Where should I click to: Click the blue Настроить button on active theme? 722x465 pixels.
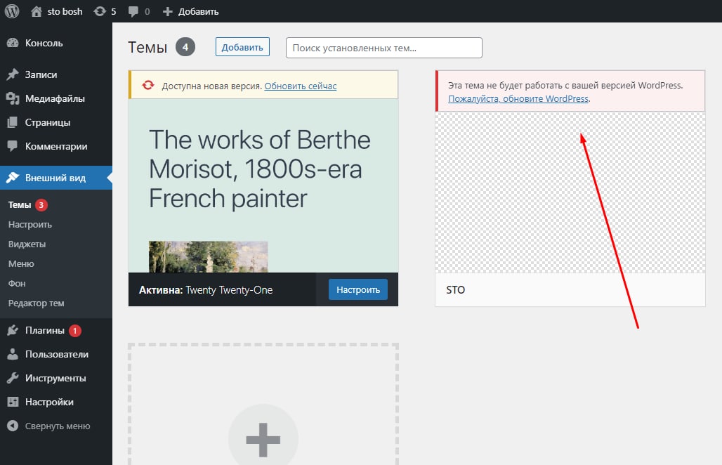point(357,289)
